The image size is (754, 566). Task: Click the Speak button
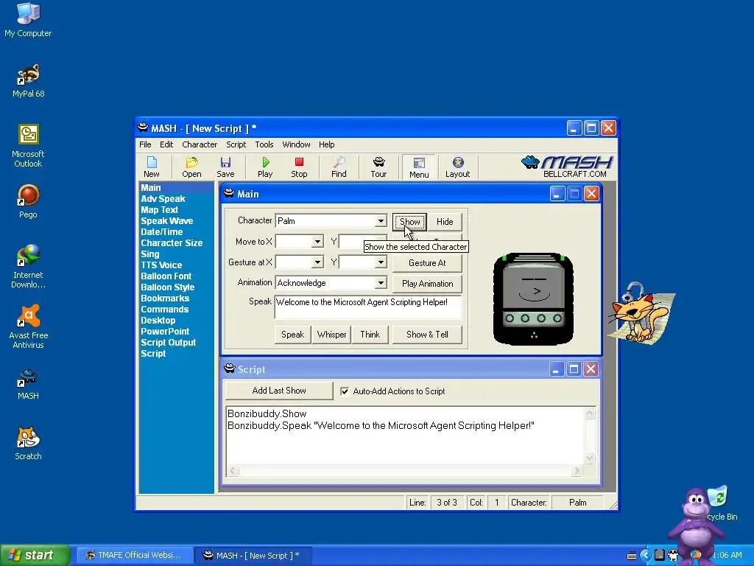point(292,335)
